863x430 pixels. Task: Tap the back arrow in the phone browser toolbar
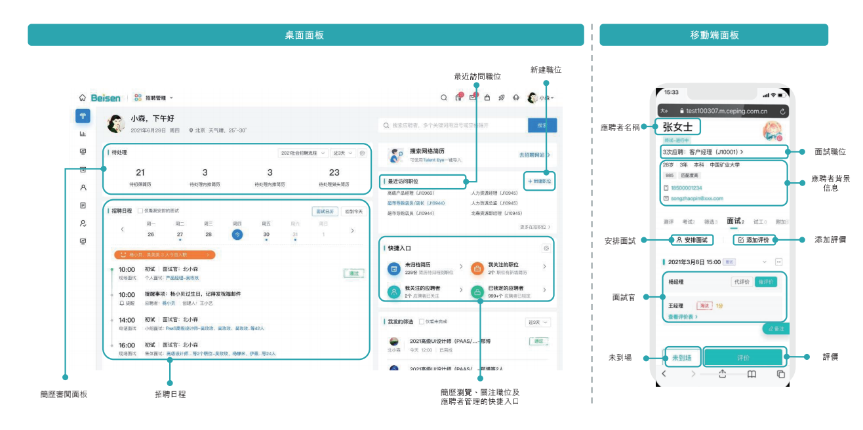pyautogui.click(x=664, y=374)
